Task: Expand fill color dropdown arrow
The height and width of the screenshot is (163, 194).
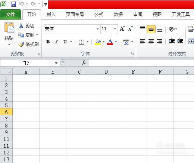Action: 103,42
